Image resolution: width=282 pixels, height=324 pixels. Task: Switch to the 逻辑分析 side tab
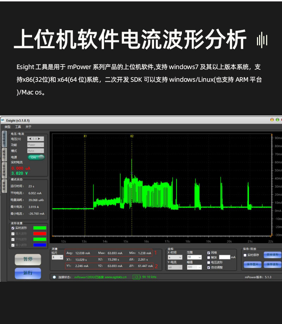4,170
